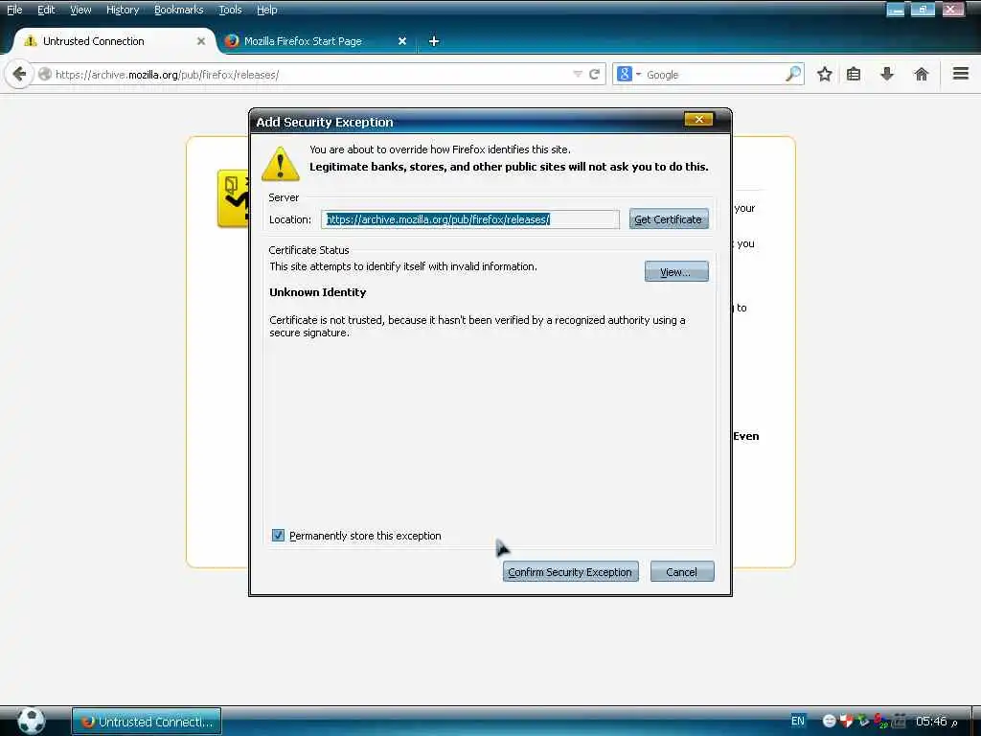The height and width of the screenshot is (736, 981).
Task: Click the soccer ball start button
Action: [31, 721]
